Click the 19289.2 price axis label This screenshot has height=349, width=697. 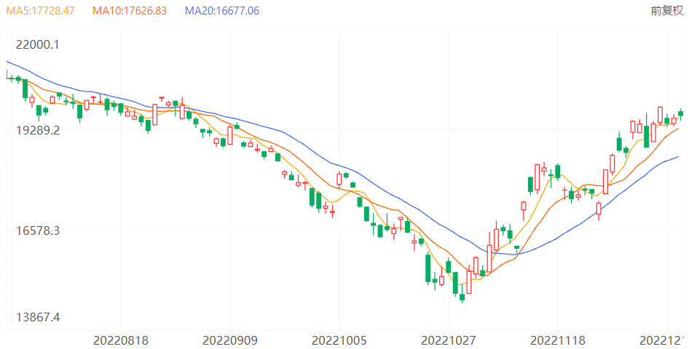pos(37,131)
